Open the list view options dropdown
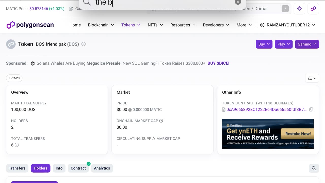This screenshot has width=325, height=183. click(312, 78)
